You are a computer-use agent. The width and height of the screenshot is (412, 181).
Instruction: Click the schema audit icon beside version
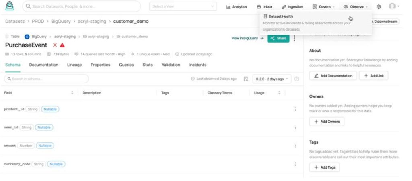coord(246,79)
